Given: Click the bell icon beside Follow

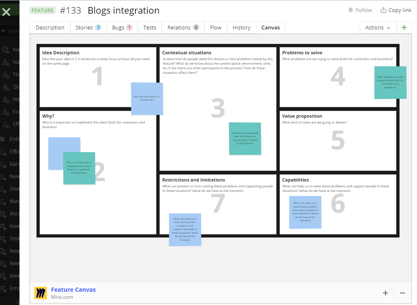Looking at the screenshot, I should coord(350,10).
